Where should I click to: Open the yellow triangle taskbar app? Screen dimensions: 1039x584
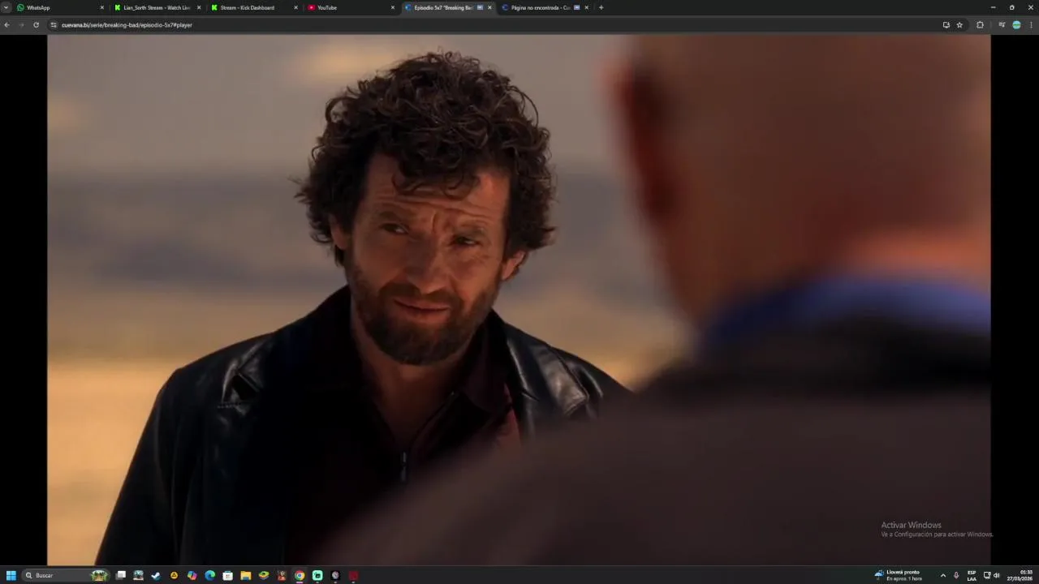(x=174, y=575)
